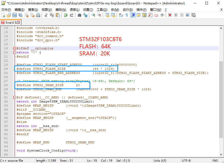224x163 pixels.
Task: Collapse the #ifdef __cplusplus fold on line 19
Action: (x=15, y=48)
